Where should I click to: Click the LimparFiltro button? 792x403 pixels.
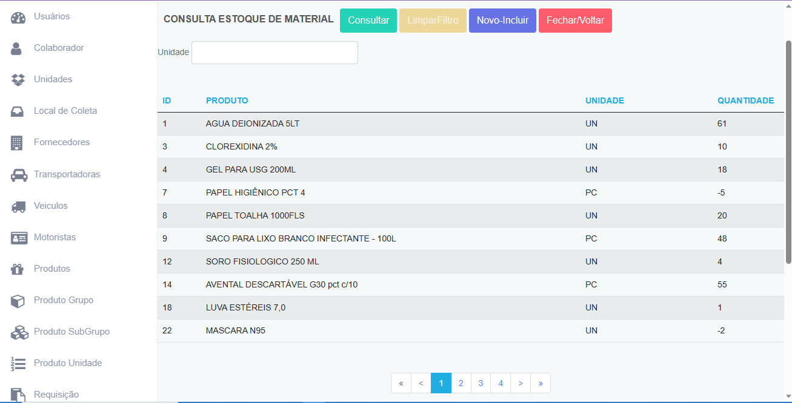pos(433,20)
